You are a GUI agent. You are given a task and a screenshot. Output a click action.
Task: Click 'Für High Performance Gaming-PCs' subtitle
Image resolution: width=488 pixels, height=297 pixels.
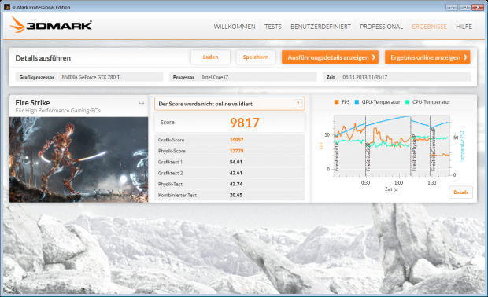coord(58,111)
